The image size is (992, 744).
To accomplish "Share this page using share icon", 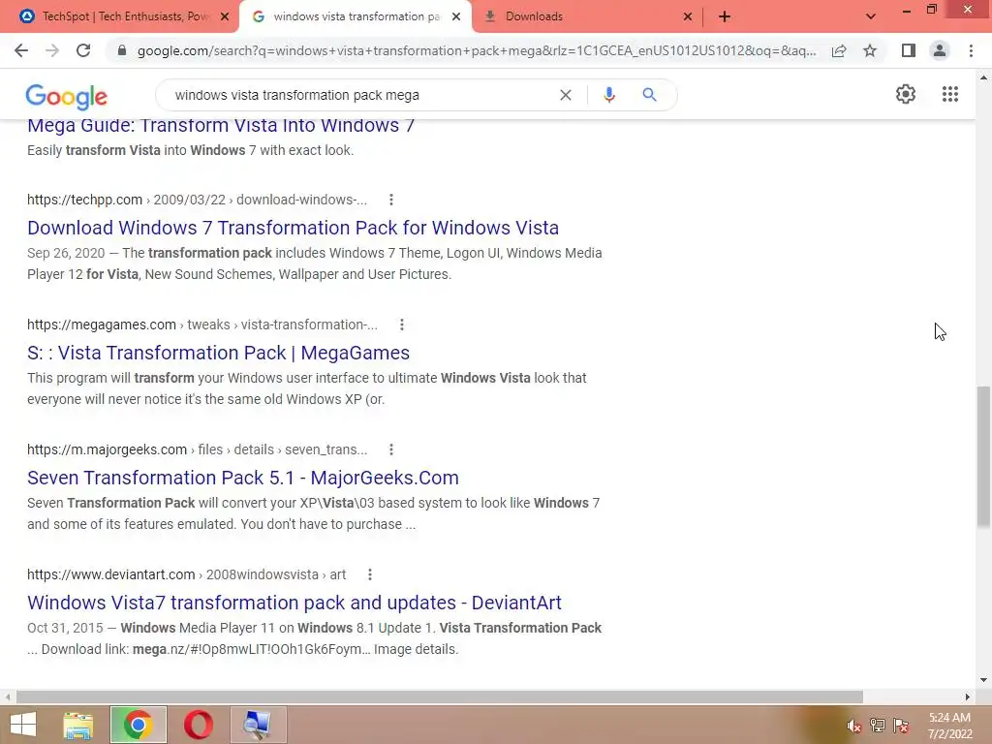I will (839, 50).
